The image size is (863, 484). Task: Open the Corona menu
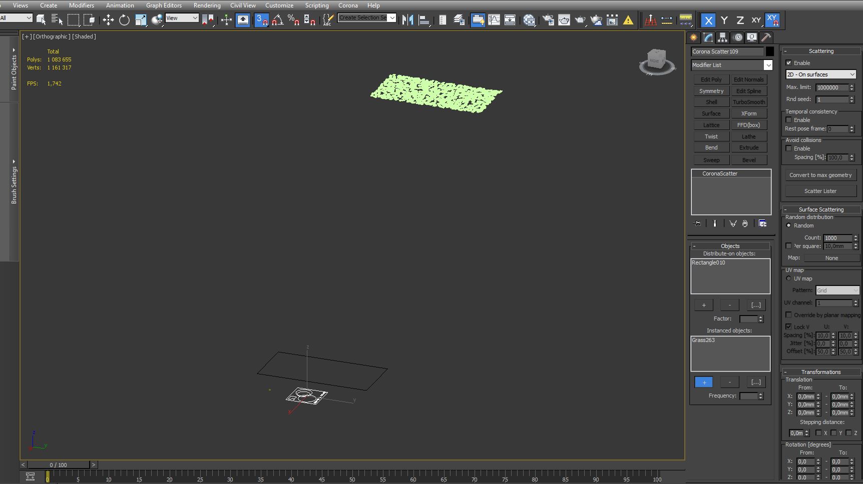[x=348, y=5]
